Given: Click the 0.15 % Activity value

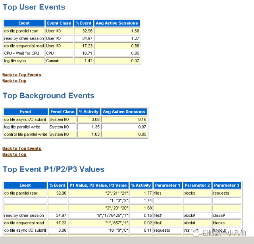Looking at the screenshot, I should pos(141,215).
